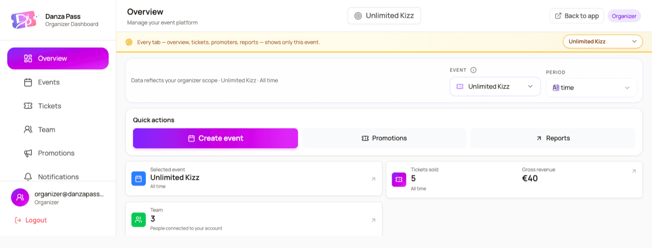Open Promotions in the sidebar

58,153
